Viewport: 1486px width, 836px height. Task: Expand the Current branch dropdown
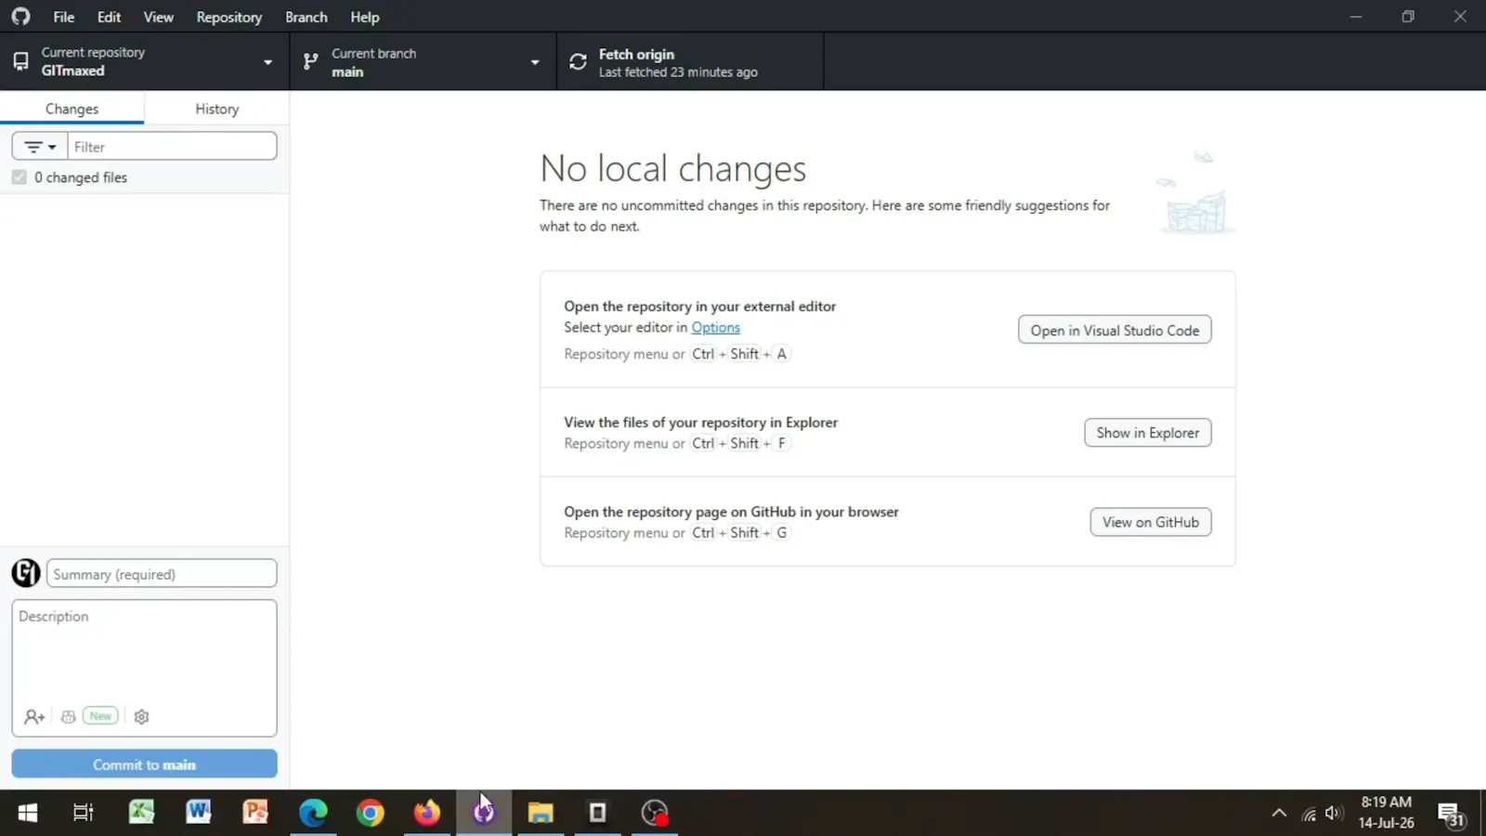click(424, 61)
